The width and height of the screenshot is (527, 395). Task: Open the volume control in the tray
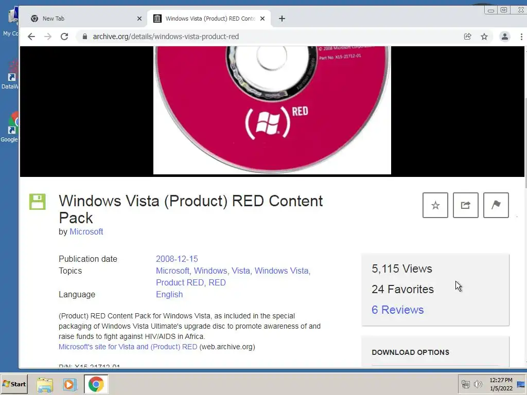[x=478, y=384]
